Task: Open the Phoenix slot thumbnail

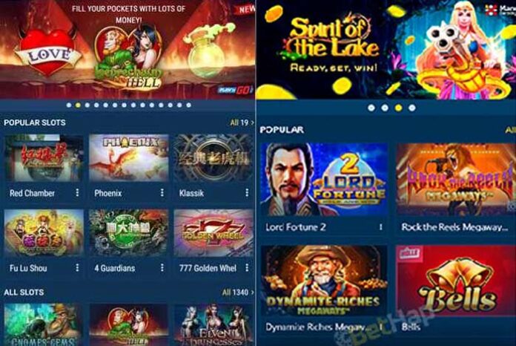Action: point(129,158)
